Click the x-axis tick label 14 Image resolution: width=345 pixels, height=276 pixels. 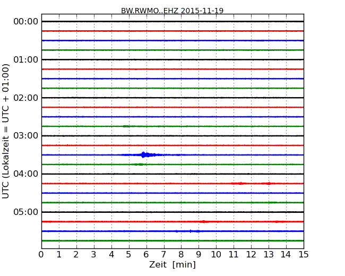286,255
